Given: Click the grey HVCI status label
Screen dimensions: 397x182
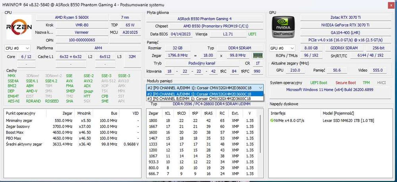Looking at the screenshot, I should tap(382, 83).
